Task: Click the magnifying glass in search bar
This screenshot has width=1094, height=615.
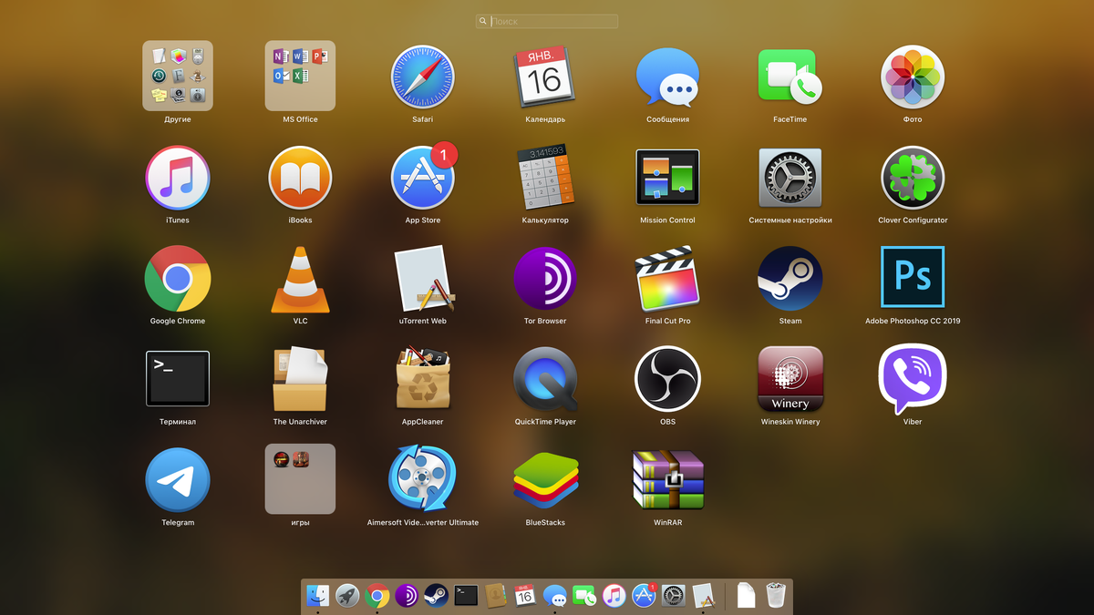Action: [483, 21]
